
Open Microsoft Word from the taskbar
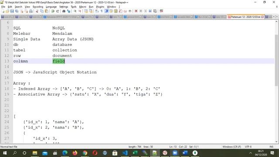[x=185, y=153]
